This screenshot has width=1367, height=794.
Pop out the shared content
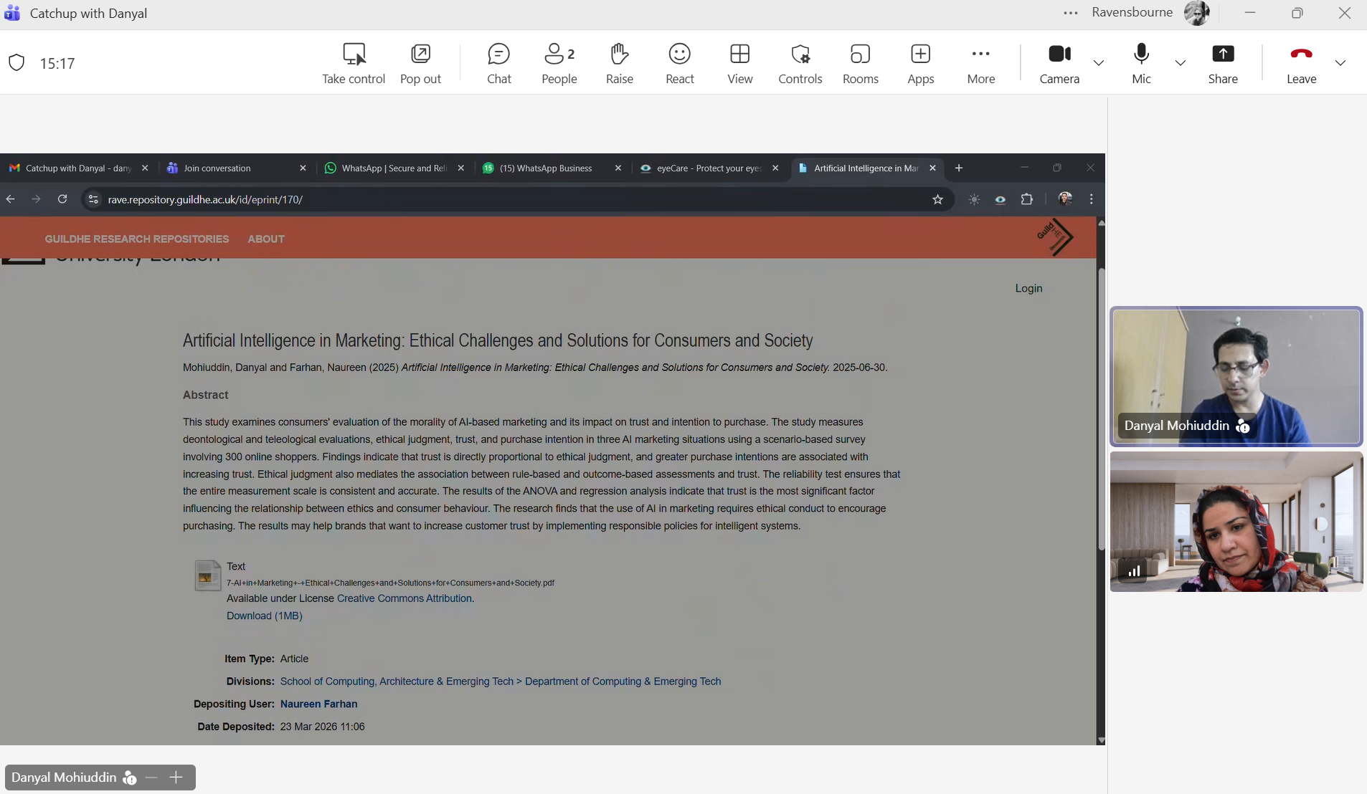[x=420, y=63]
